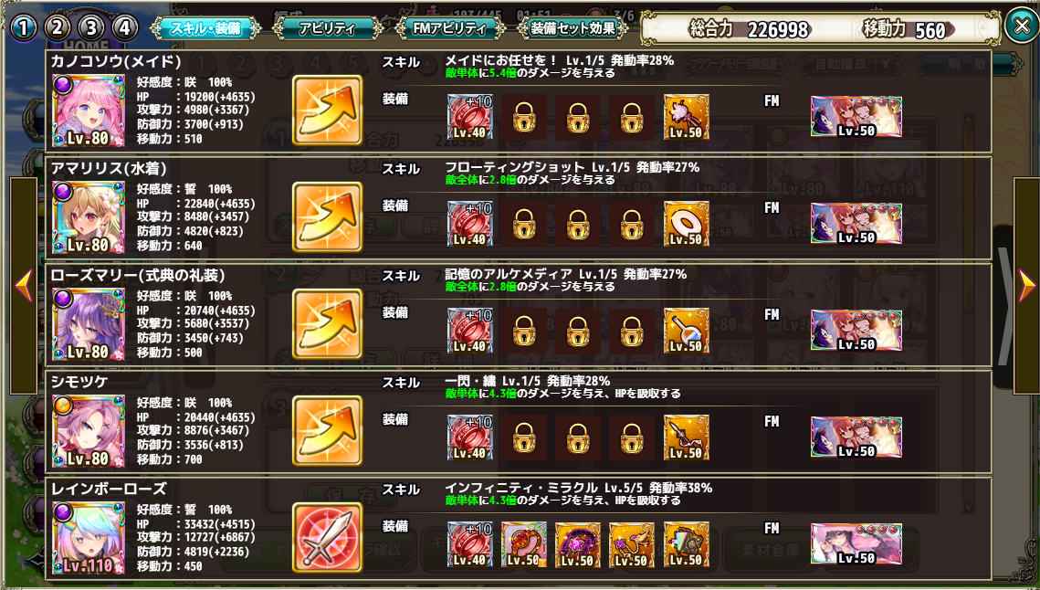Image resolution: width=1040 pixels, height=590 pixels.
Task: Go to previous page with left arrow
Action: click(x=23, y=286)
